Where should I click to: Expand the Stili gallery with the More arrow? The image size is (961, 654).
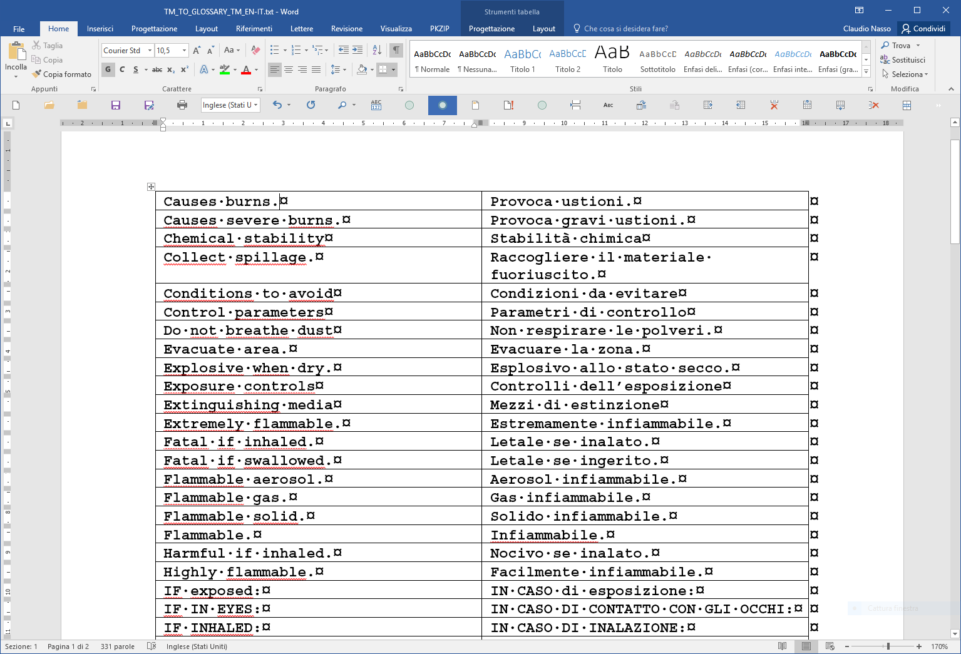point(866,71)
